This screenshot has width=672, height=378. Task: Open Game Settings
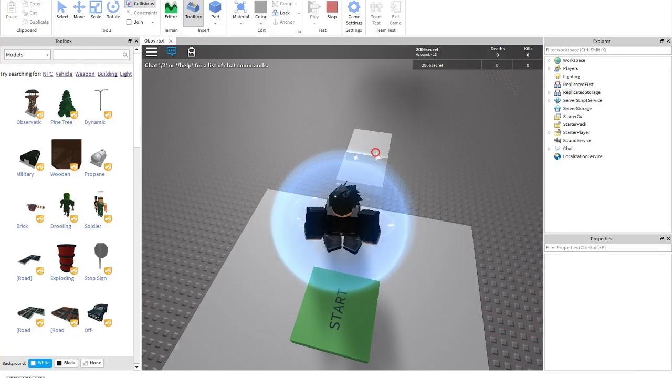coord(354,13)
